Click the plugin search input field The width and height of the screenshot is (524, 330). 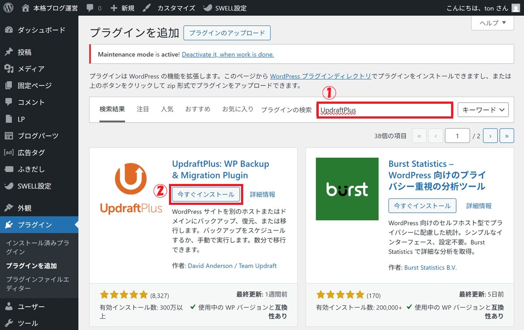(384, 110)
